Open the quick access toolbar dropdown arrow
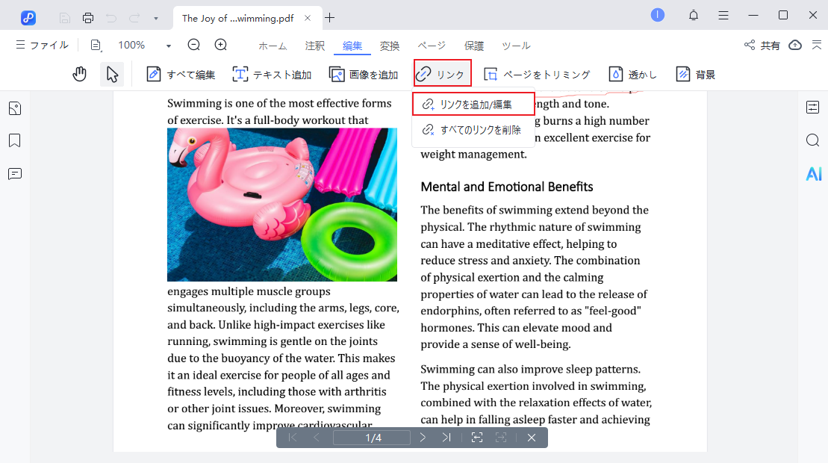Screen dimensions: 828x463 [156, 19]
